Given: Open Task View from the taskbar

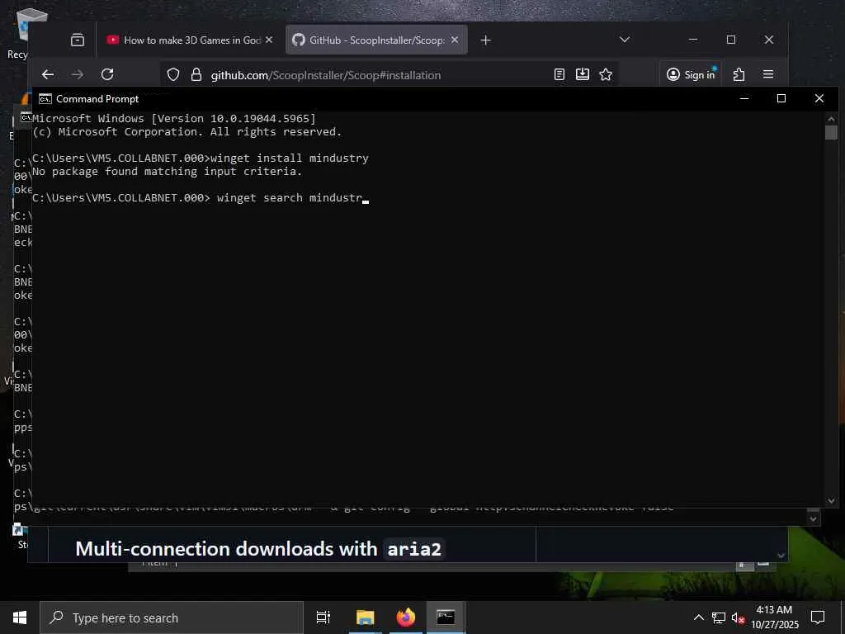Looking at the screenshot, I should click(x=323, y=617).
